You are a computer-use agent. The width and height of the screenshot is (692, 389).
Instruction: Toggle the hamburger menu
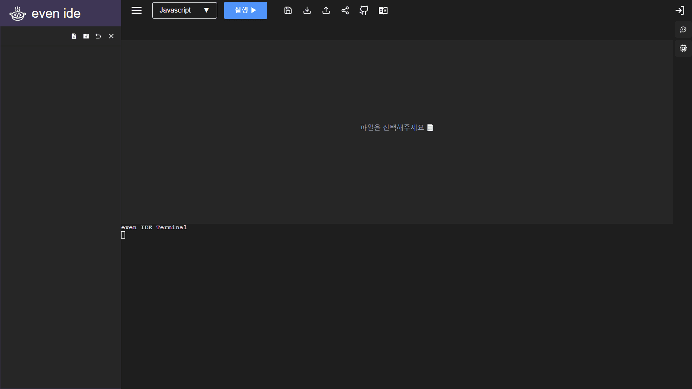[x=137, y=10]
